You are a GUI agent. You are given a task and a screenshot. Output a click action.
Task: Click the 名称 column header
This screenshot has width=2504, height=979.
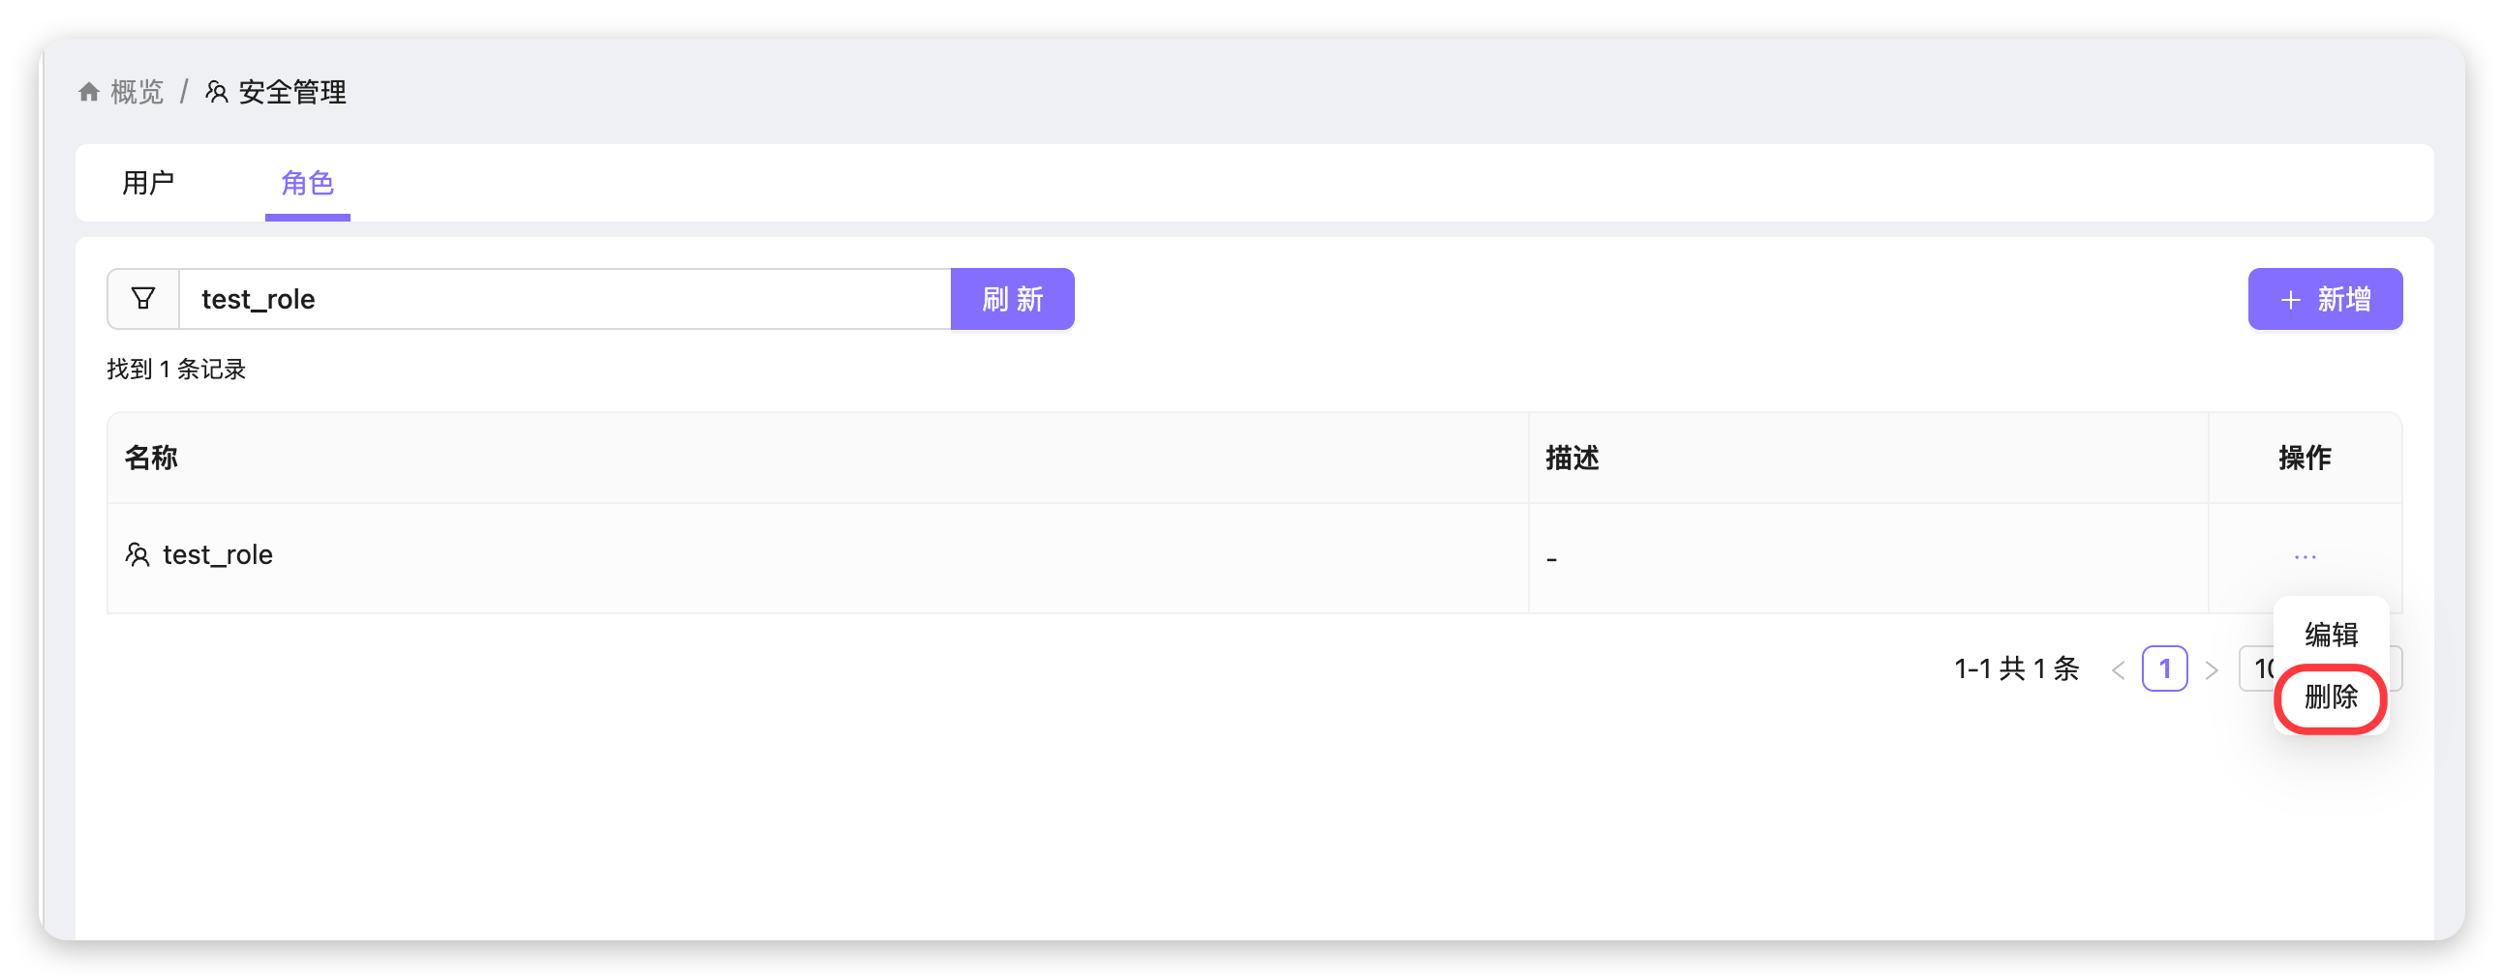click(x=151, y=458)
